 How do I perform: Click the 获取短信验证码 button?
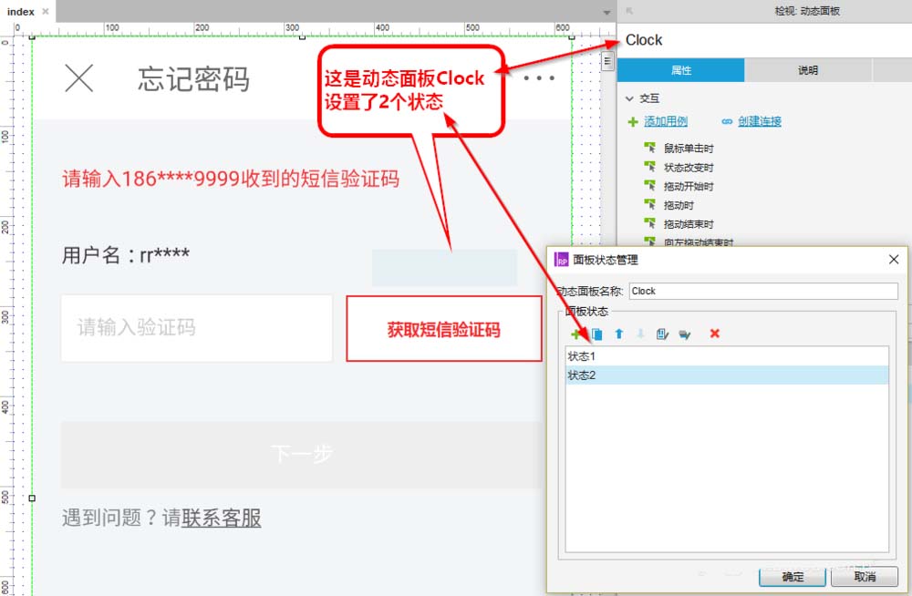click(x=444, y=329)
